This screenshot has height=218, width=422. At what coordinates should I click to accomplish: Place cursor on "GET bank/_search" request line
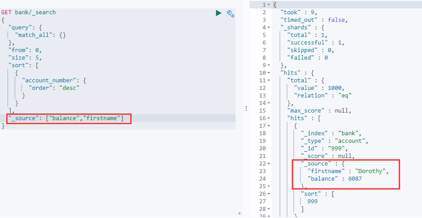(29, 12)
